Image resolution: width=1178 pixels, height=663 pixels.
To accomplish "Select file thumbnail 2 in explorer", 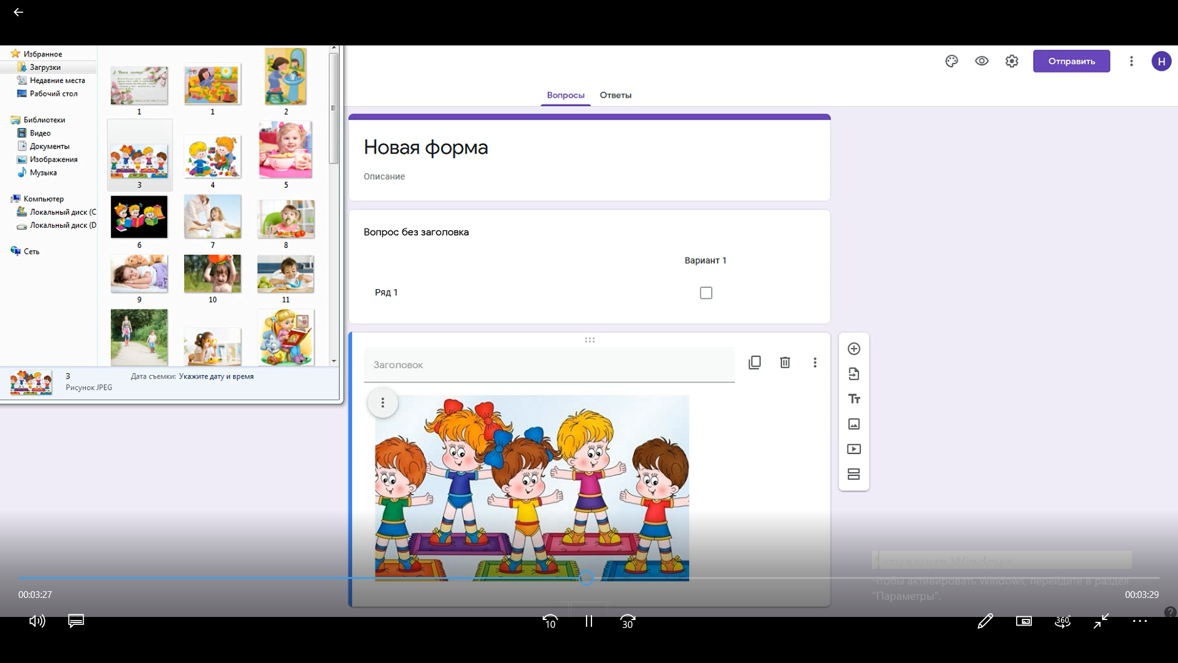I will click(285, 77).
